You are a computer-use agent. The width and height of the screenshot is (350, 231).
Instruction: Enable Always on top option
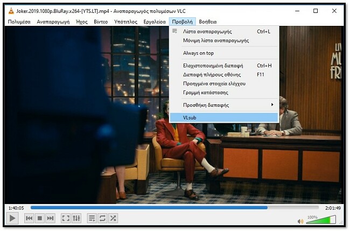click(224, 53)
